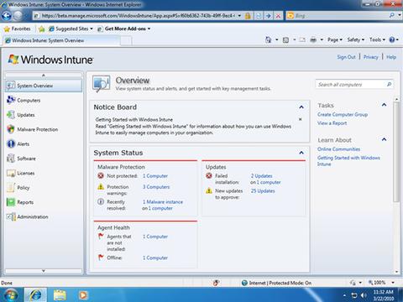This screenshot has height=302, width=403.
Task: Open Getting Started with Windows Intune link
Action: 348,161
